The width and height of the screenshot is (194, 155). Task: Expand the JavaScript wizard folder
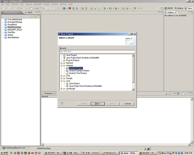click(61, 89)
